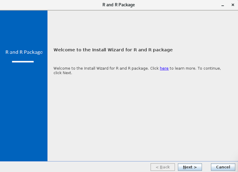Close the installer window with X
Screen dimensions: 238x172
(233, 5)
